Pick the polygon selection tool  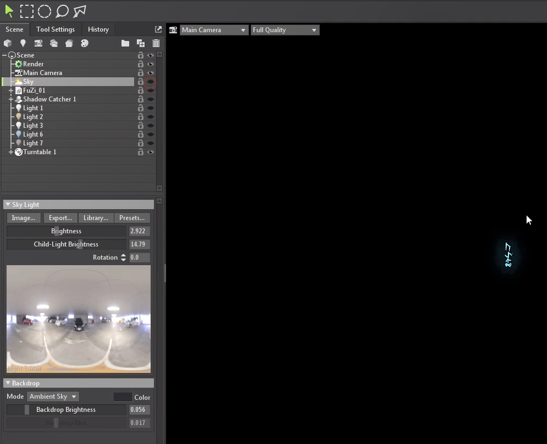click(79, 11)
